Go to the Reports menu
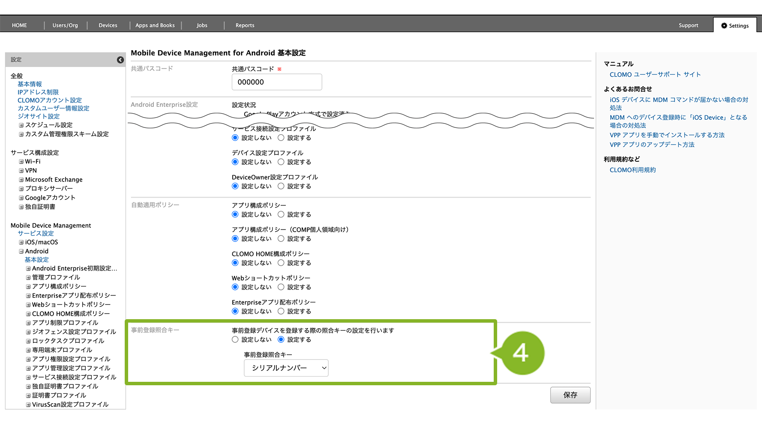This screenshot has width=762, height=429. pyautogui.click(x=245, y=26)
